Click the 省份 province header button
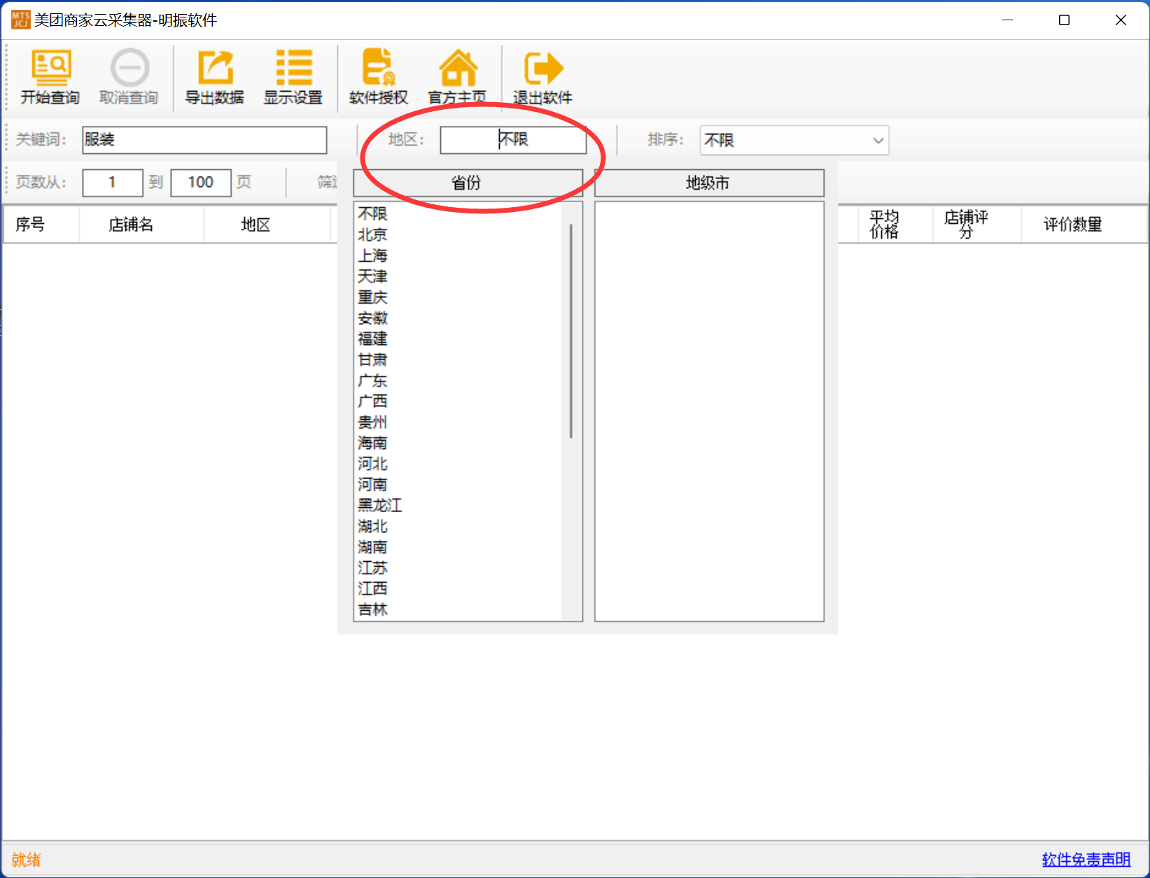This screenshot has width=1150, height=878. pos(468,183)
